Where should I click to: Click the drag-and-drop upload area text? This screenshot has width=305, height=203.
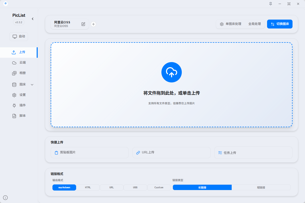[x=171, y=93]
